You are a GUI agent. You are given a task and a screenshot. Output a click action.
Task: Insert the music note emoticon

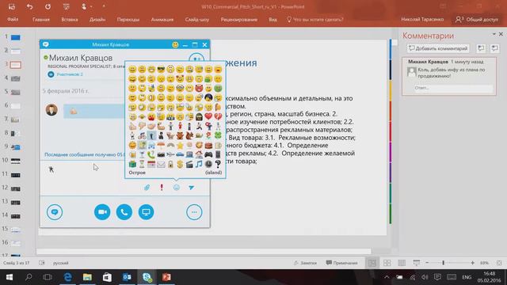pos(199,164)
